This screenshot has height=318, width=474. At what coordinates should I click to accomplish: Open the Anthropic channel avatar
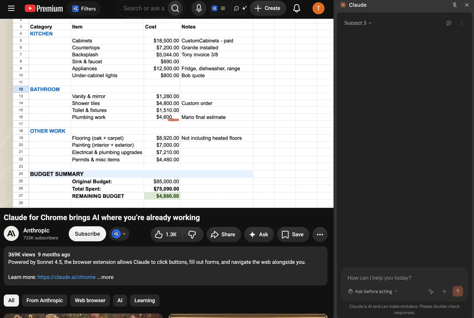11,234
